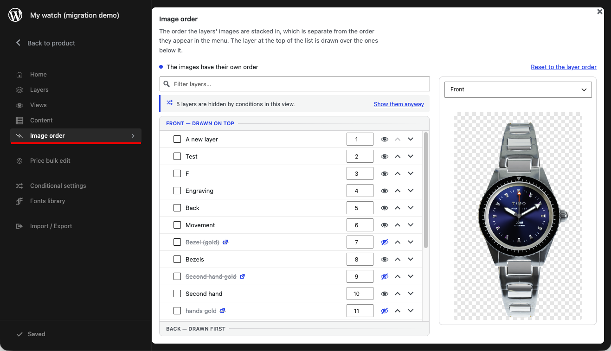Click the search magnifier in filter field
This screenshot has height=351, width=611.
tap(167, 84)
